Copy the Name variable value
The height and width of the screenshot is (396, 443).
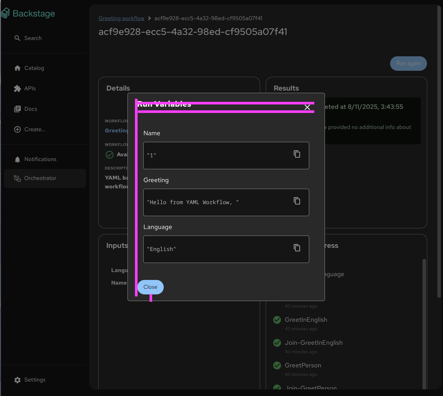[x=297, y=154]
